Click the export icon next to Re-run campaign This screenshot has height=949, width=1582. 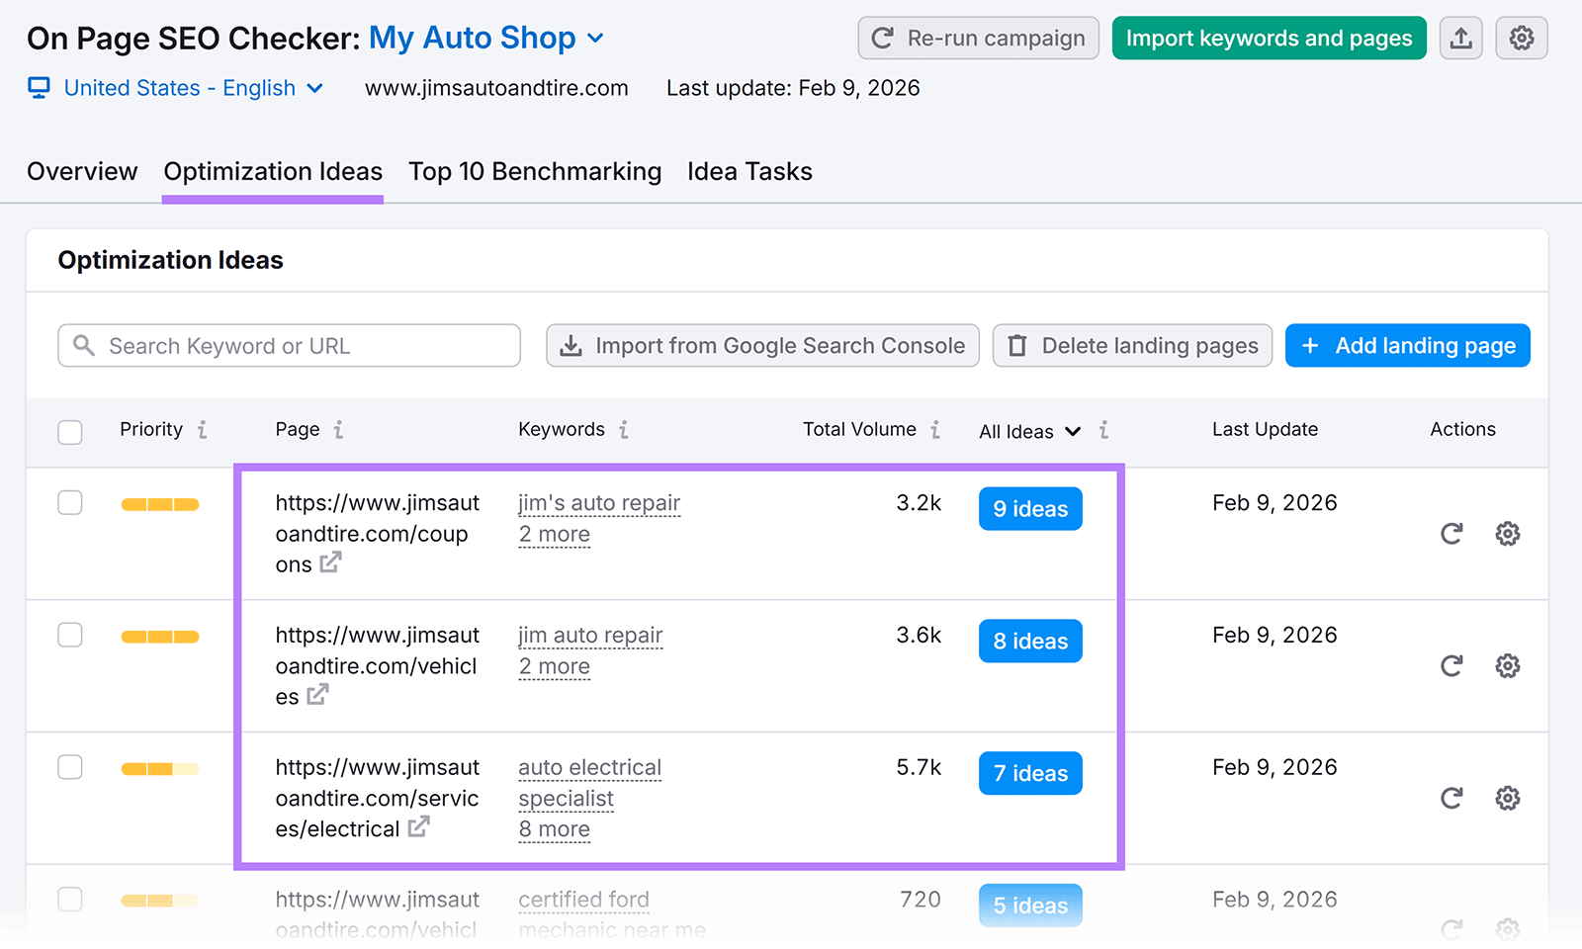pyautogui.click(x=1461, y=38)
